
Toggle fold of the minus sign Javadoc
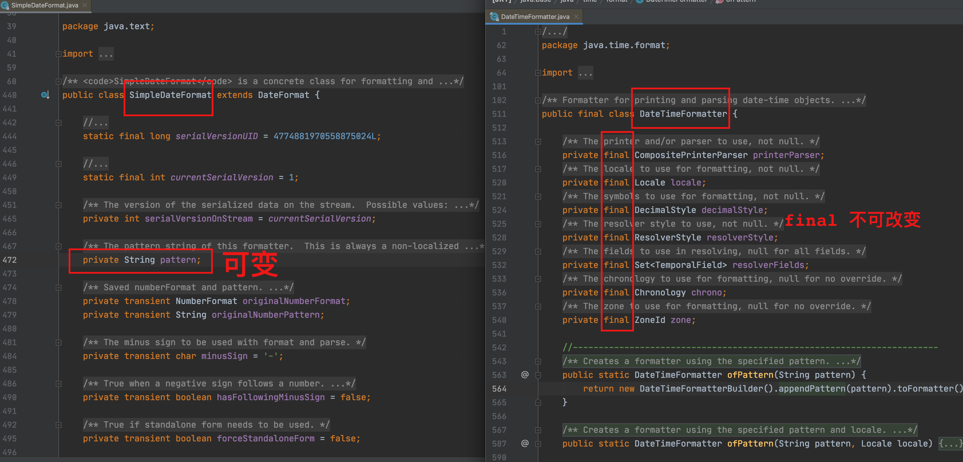click(x=59, y=342)
